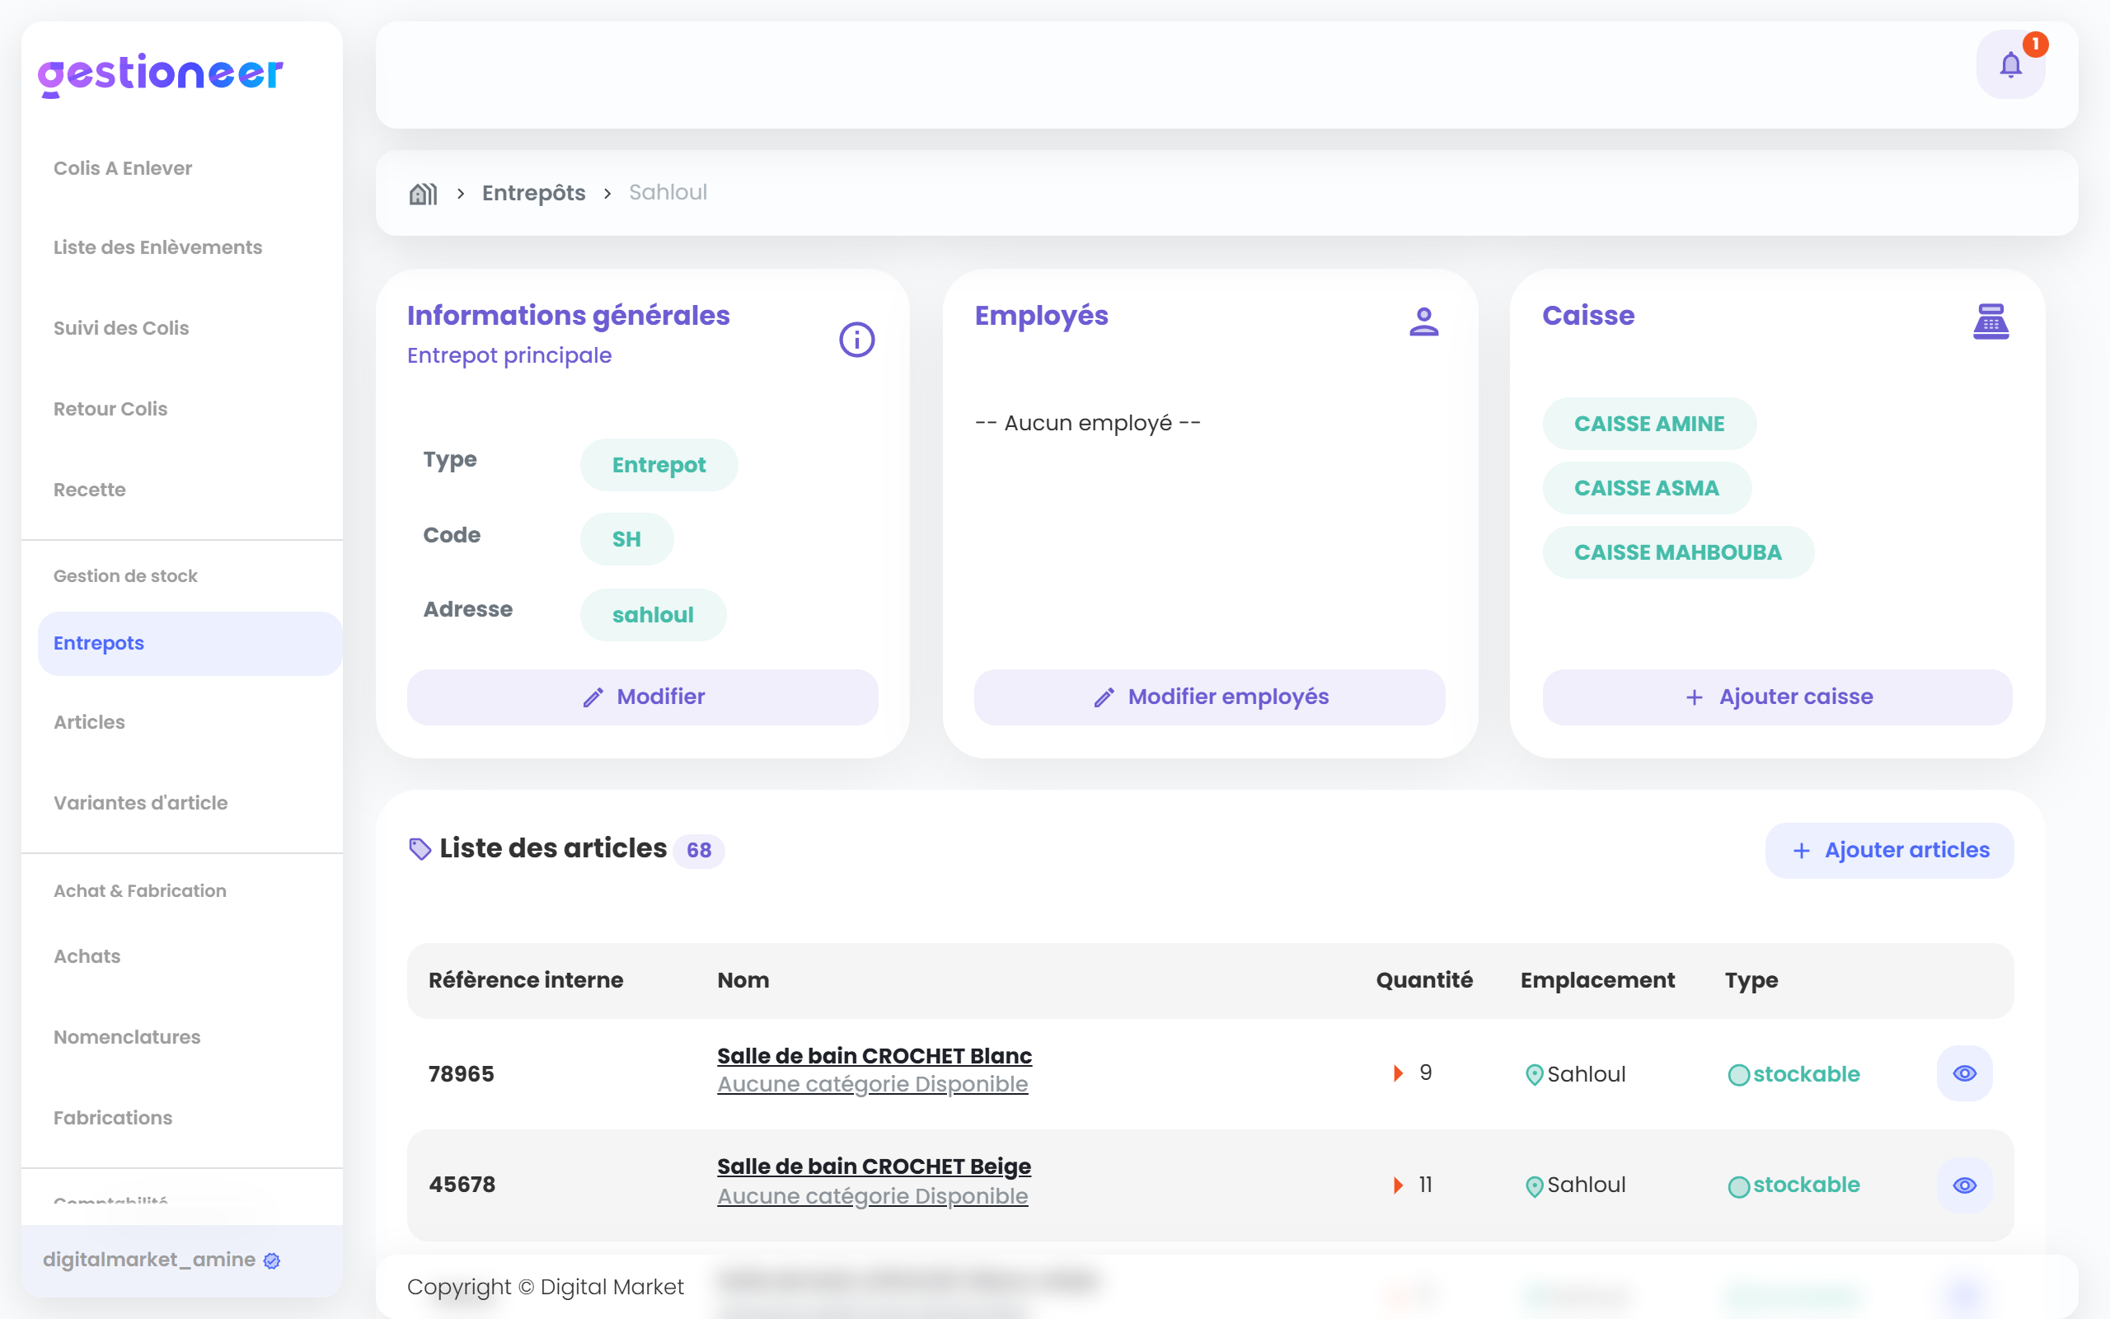Click location pin for Salle de bain CROCHET Beige
Screen dimensions: 2110x1319
[1534, 1186]
